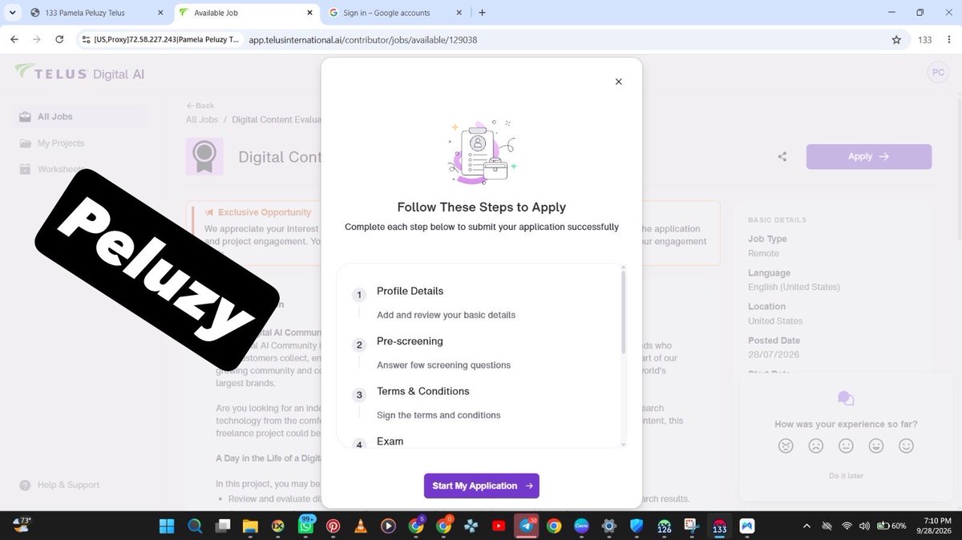Click the Back link above breadcrumbs
The image size is (962, 540).
click(x=200, y=106)
